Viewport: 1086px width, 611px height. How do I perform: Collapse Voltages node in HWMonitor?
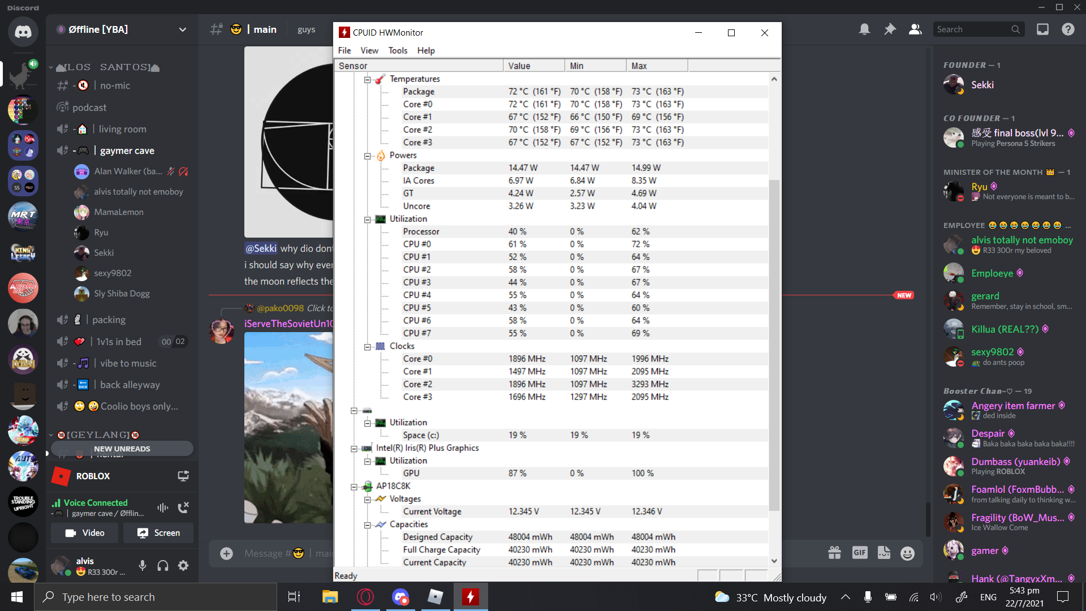[x=367, y=499]
